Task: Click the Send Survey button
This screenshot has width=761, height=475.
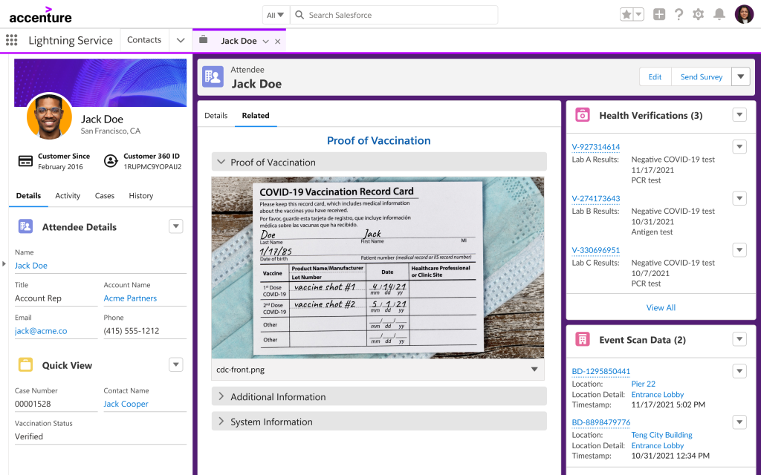Action: click(701, 76)
